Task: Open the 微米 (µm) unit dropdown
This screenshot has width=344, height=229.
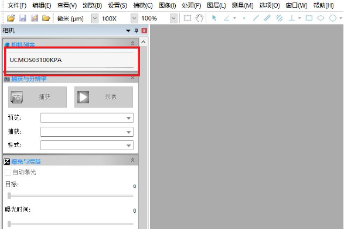Action: (x=95, y=18)
